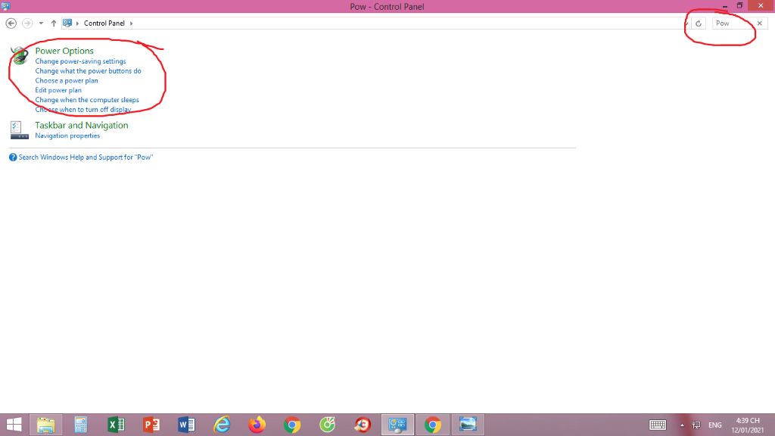The height and width of the screenshot is (436, 775).
Task: Launch Calculator from the taskbar
Action: (81, 425)
